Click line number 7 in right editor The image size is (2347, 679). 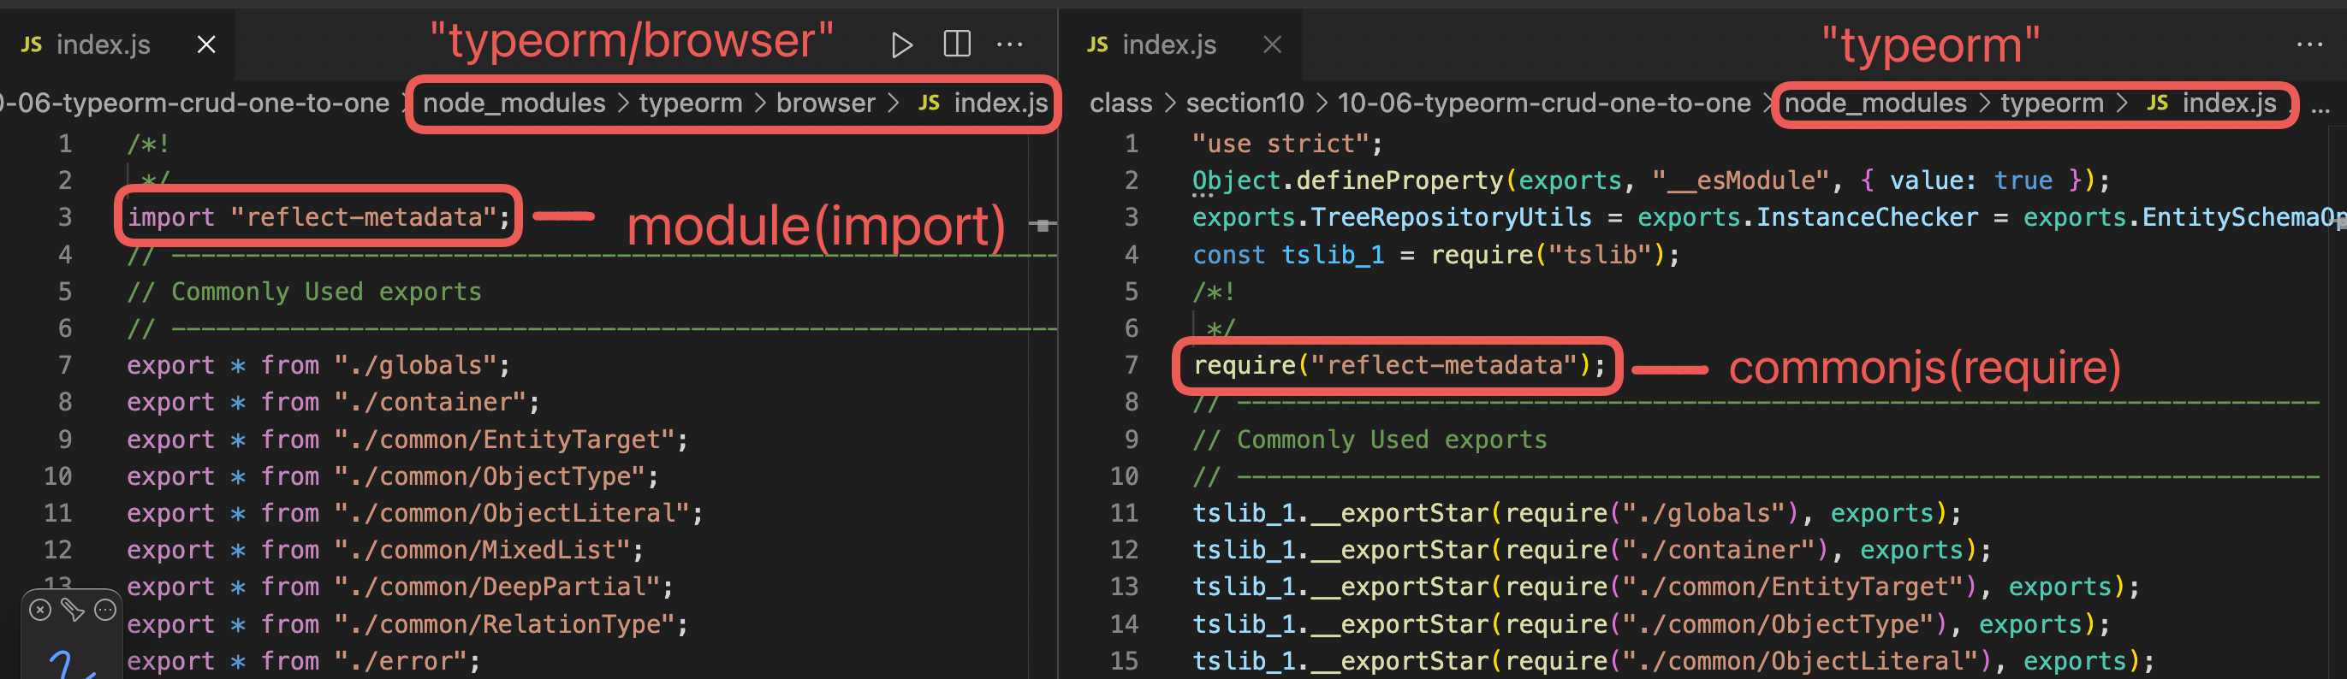pyautogui.click(x=1131, y=365)
